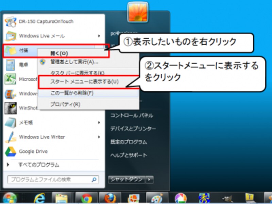272x204 pixels.
Task: Focus the プログラムとファイルの検索 search box
Action: tap(53, 180)
